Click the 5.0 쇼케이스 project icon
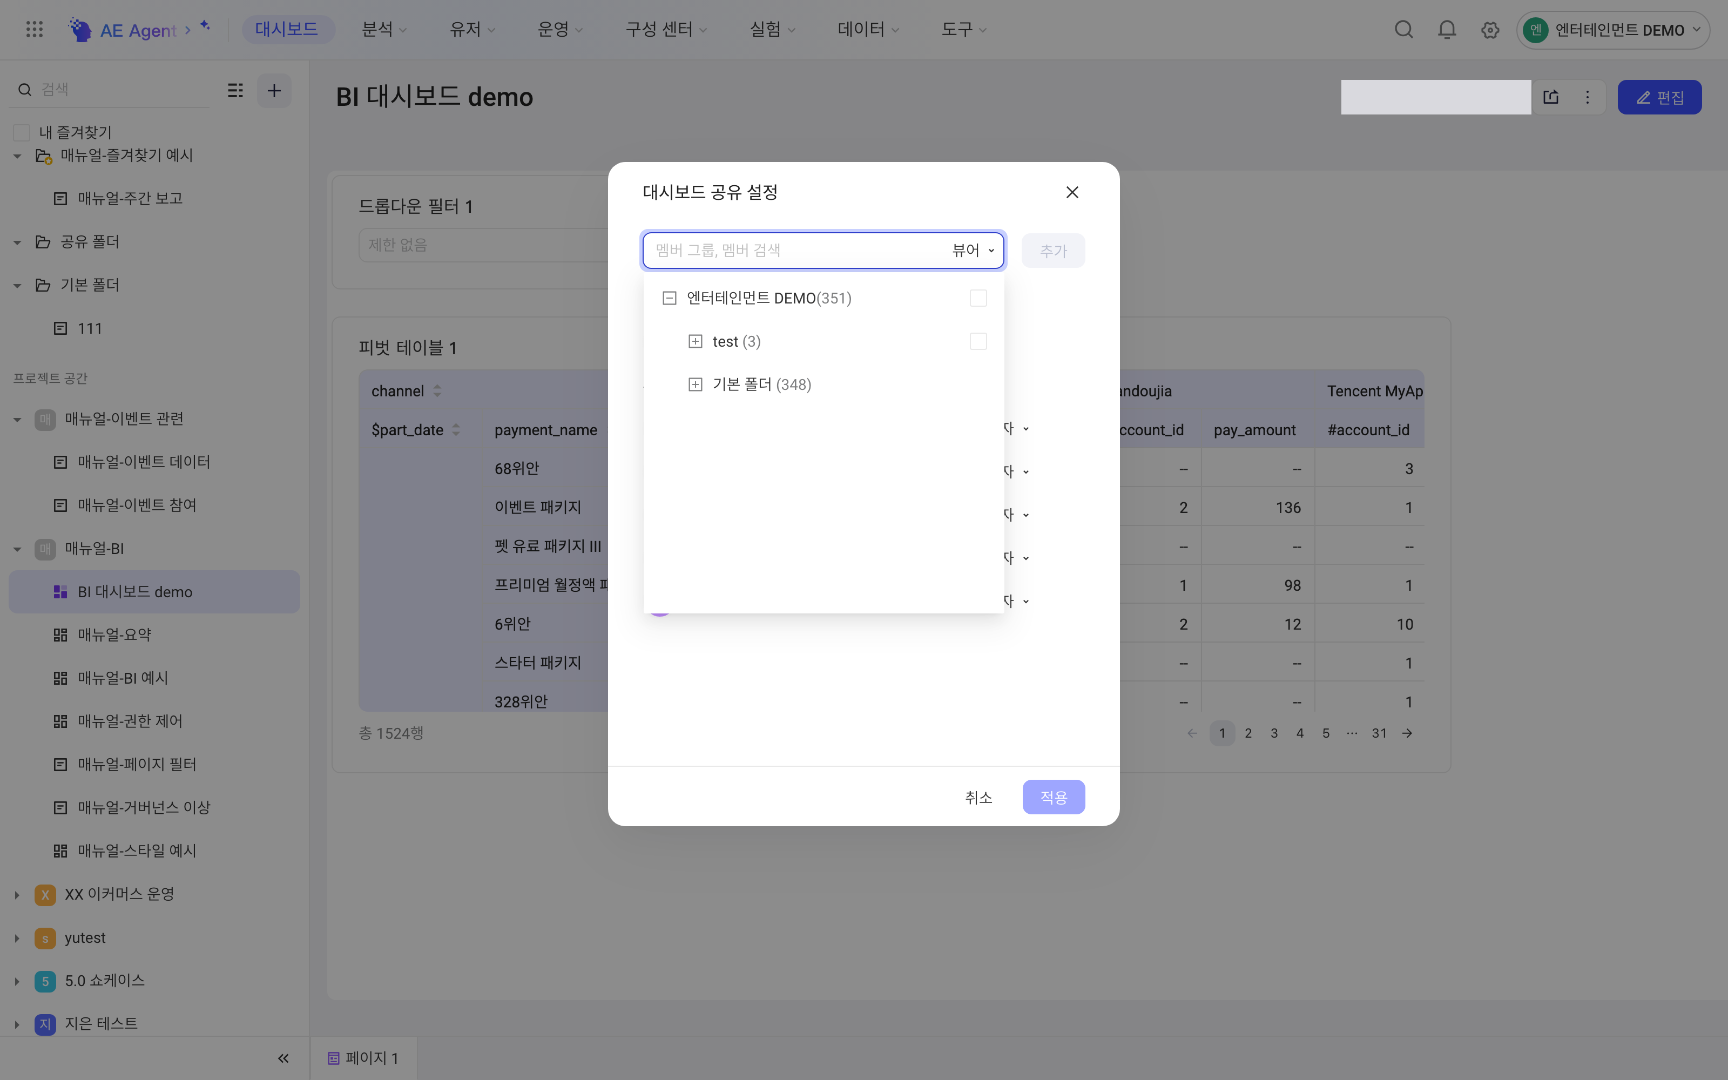Image resolution: width=1728 pixels, height=1080 pixels. click(x=45, y=981)
